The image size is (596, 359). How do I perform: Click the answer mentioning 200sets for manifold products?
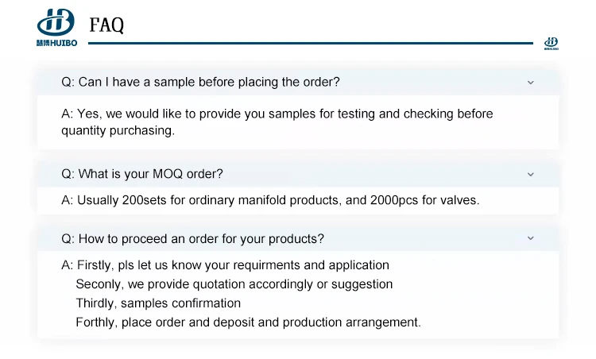pos(270,200)
